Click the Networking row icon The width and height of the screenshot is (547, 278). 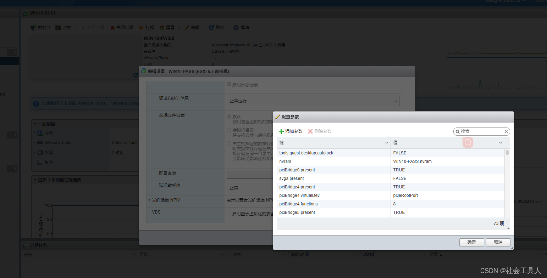click(40, 133)
